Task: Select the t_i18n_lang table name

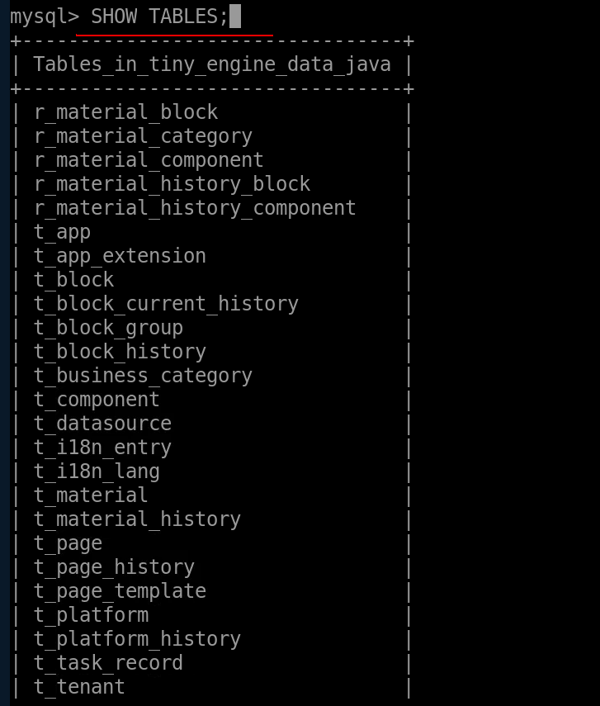Action: pos(97,471)
